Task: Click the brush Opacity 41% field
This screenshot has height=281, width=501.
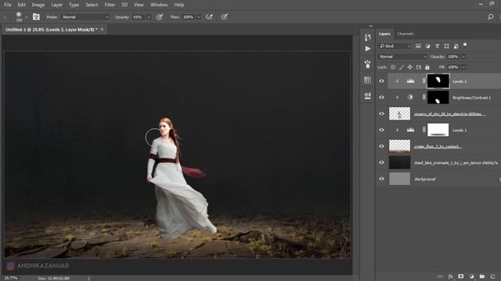Action: click(139, 17)
